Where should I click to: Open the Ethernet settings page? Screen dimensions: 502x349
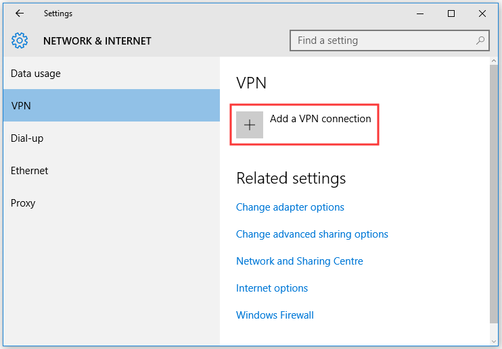[112, 171]
